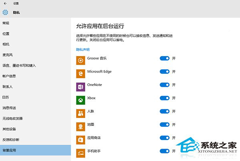Turn off Microsoft Edge background toggle

click(x=164, y=71)
